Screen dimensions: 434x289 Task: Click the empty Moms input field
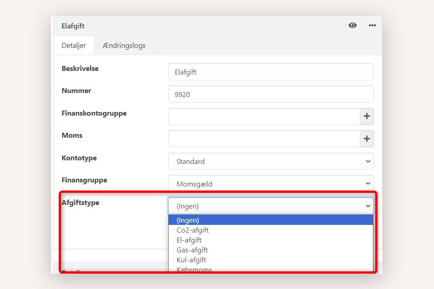coord(264,139)
